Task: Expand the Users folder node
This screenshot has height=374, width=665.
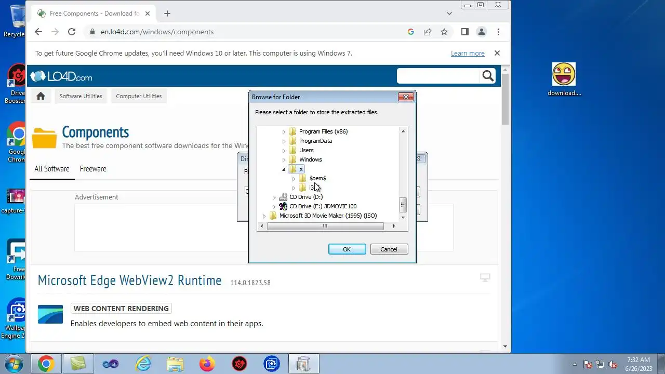Action: [284, 151]
